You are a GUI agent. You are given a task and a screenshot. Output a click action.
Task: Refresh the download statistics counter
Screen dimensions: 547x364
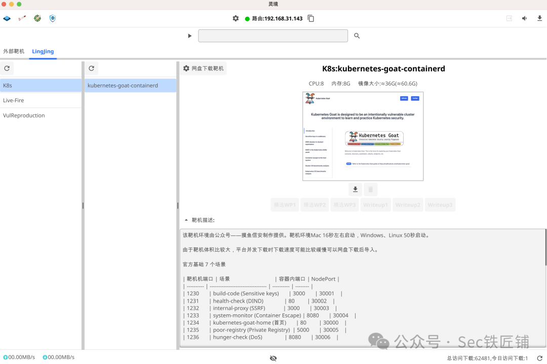tap(540, 358)
